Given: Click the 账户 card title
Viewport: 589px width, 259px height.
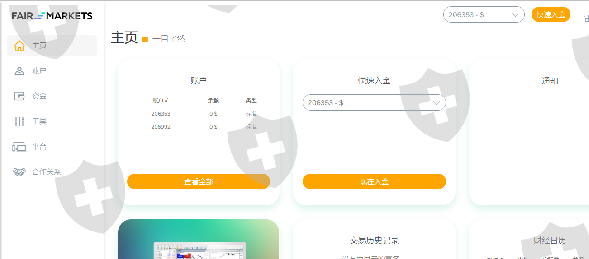Looking at the screenshot, I should pyautogui.click(x=199, y=81).
